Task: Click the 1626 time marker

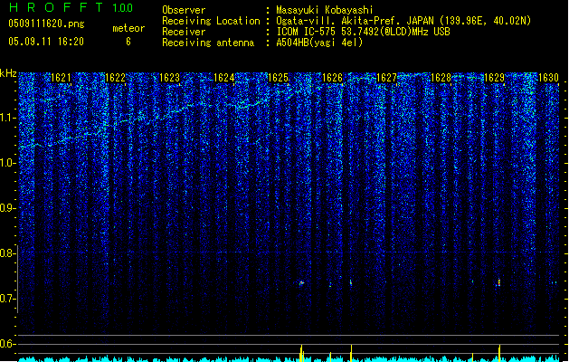Action: (332, 78)
